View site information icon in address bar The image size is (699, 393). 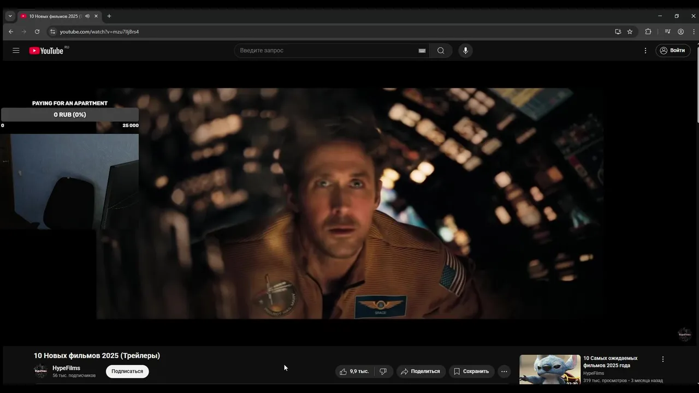(x=52, y=32)
